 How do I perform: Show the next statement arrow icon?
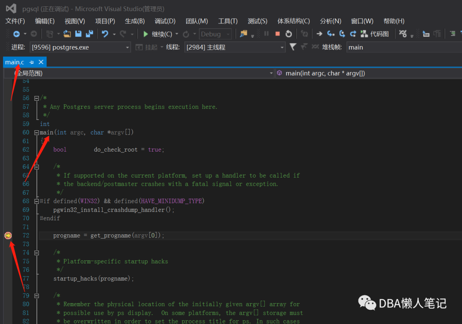point(319,34)
